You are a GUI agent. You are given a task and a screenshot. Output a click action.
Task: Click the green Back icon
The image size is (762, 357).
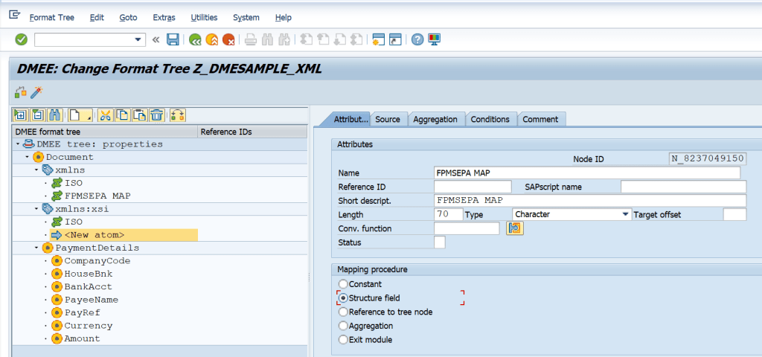pos(195,40)
